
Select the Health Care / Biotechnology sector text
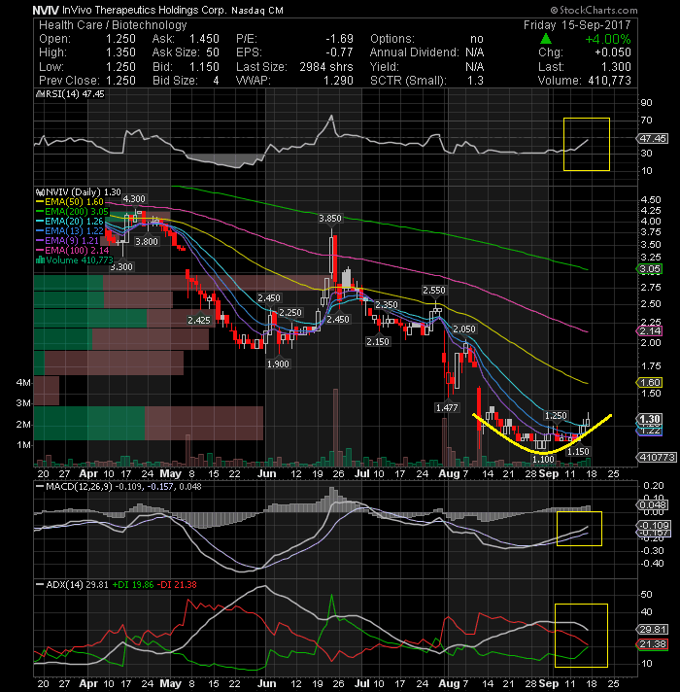(113, 24)
